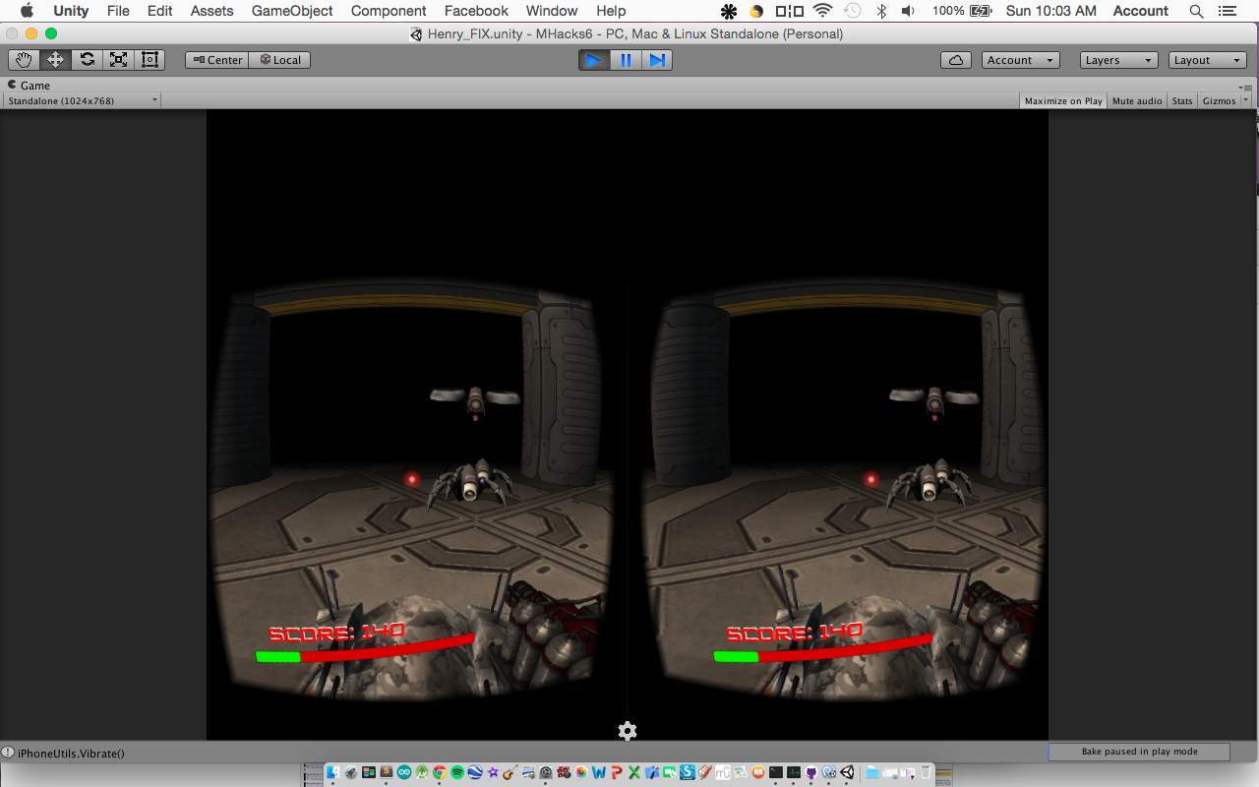Select the Move transform tool

click(x=55, y=60)
